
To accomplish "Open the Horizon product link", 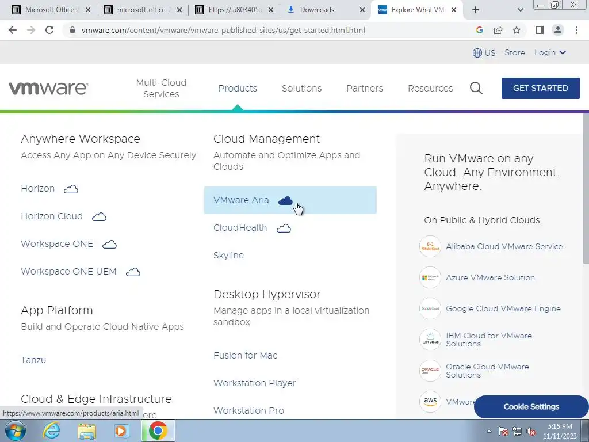I will tap(37, 189).
